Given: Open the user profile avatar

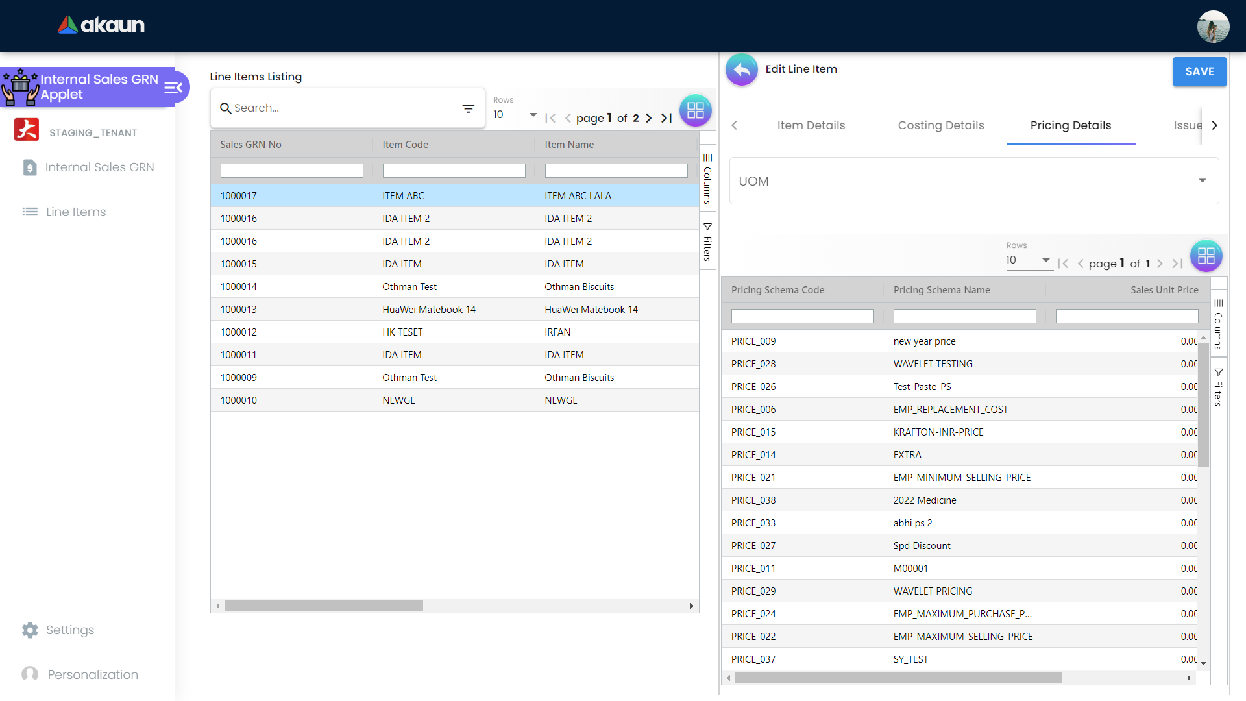Looking at the screenshot, I should [1212, 27].
